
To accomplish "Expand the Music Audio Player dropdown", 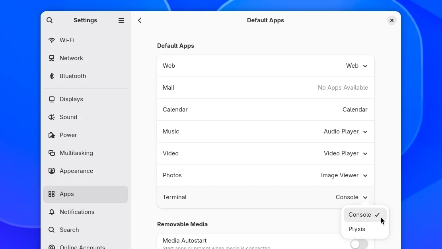I will 346,131.
